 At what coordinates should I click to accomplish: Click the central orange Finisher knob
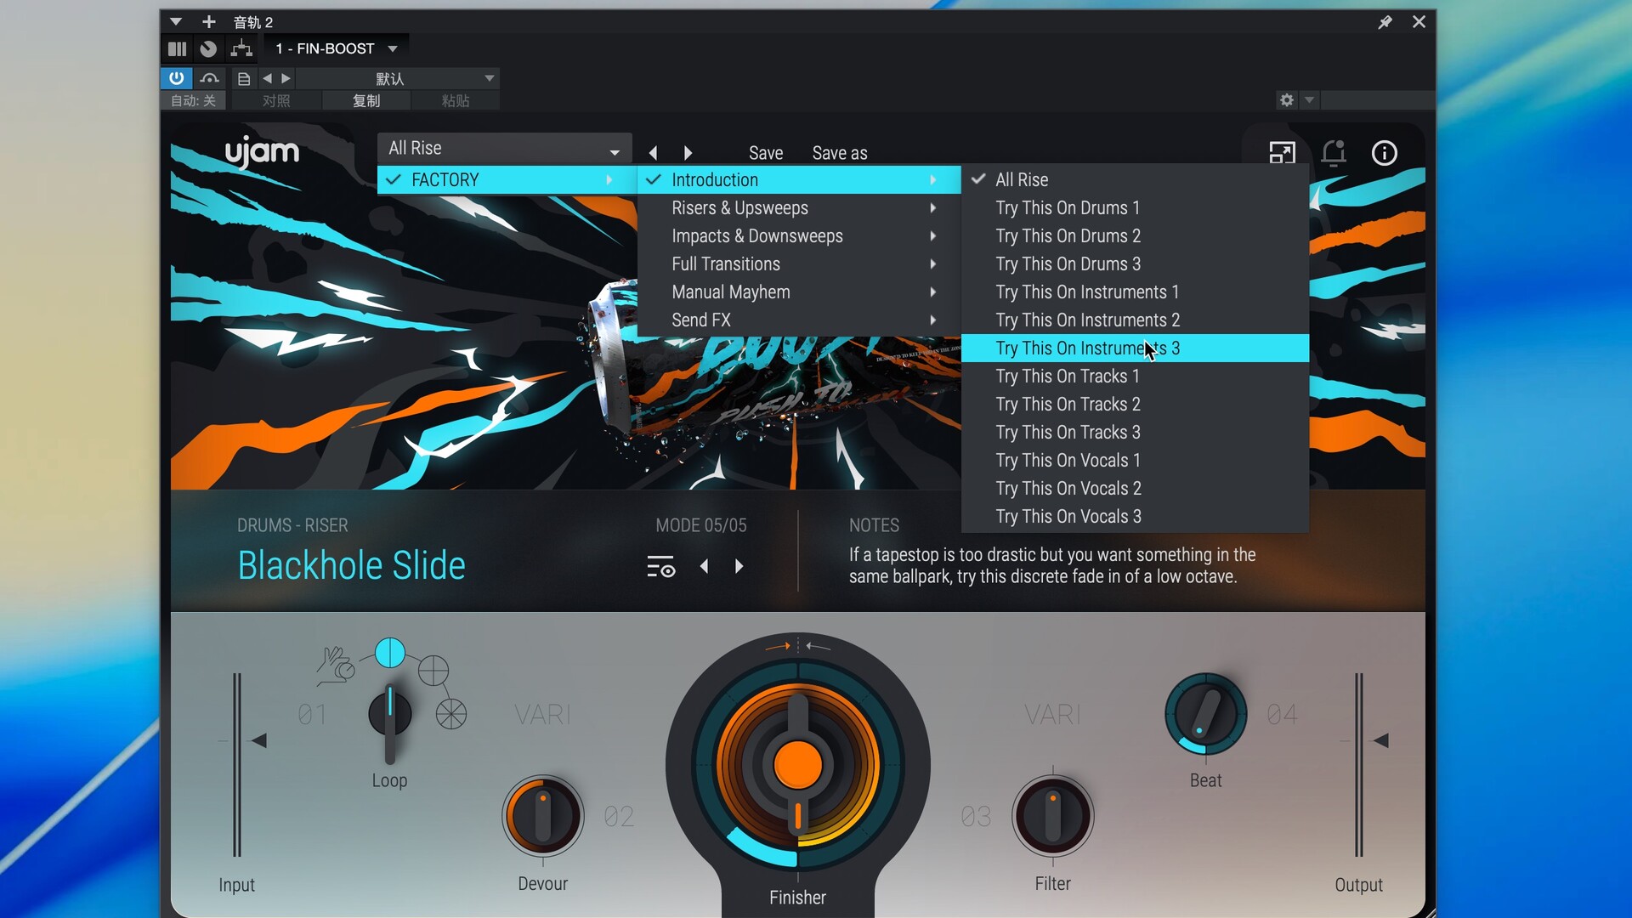click(x=798, y=763)
